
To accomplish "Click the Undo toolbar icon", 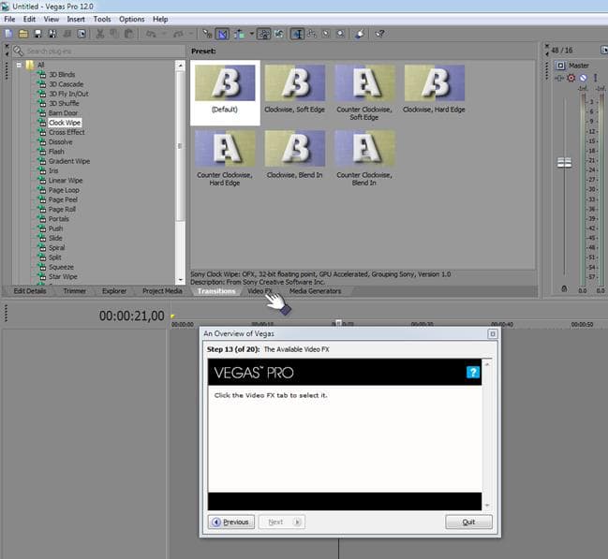I will (x=151, y=34).
